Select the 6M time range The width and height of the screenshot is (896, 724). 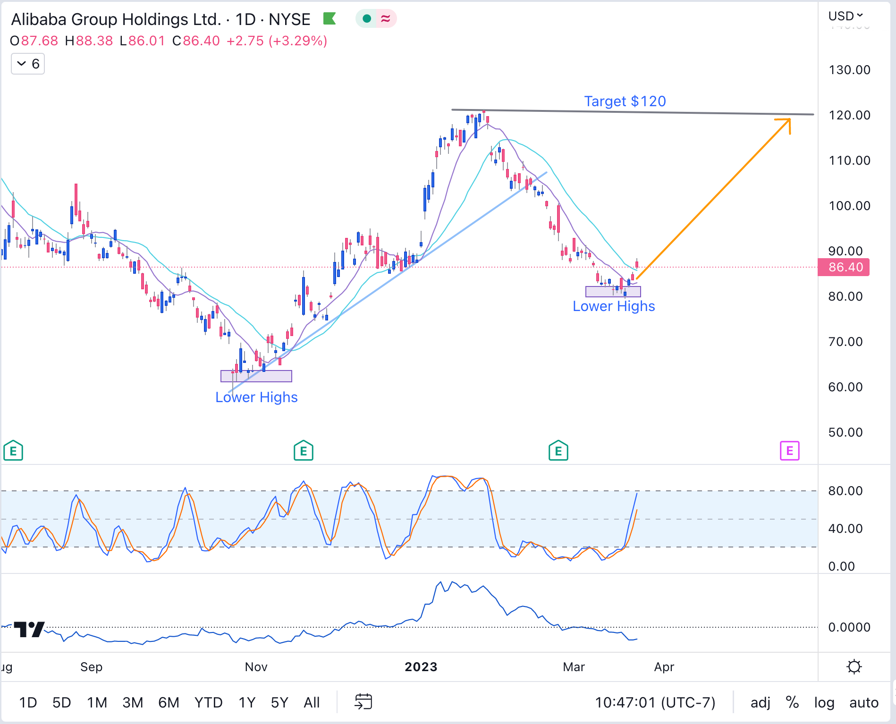(169, 702)
